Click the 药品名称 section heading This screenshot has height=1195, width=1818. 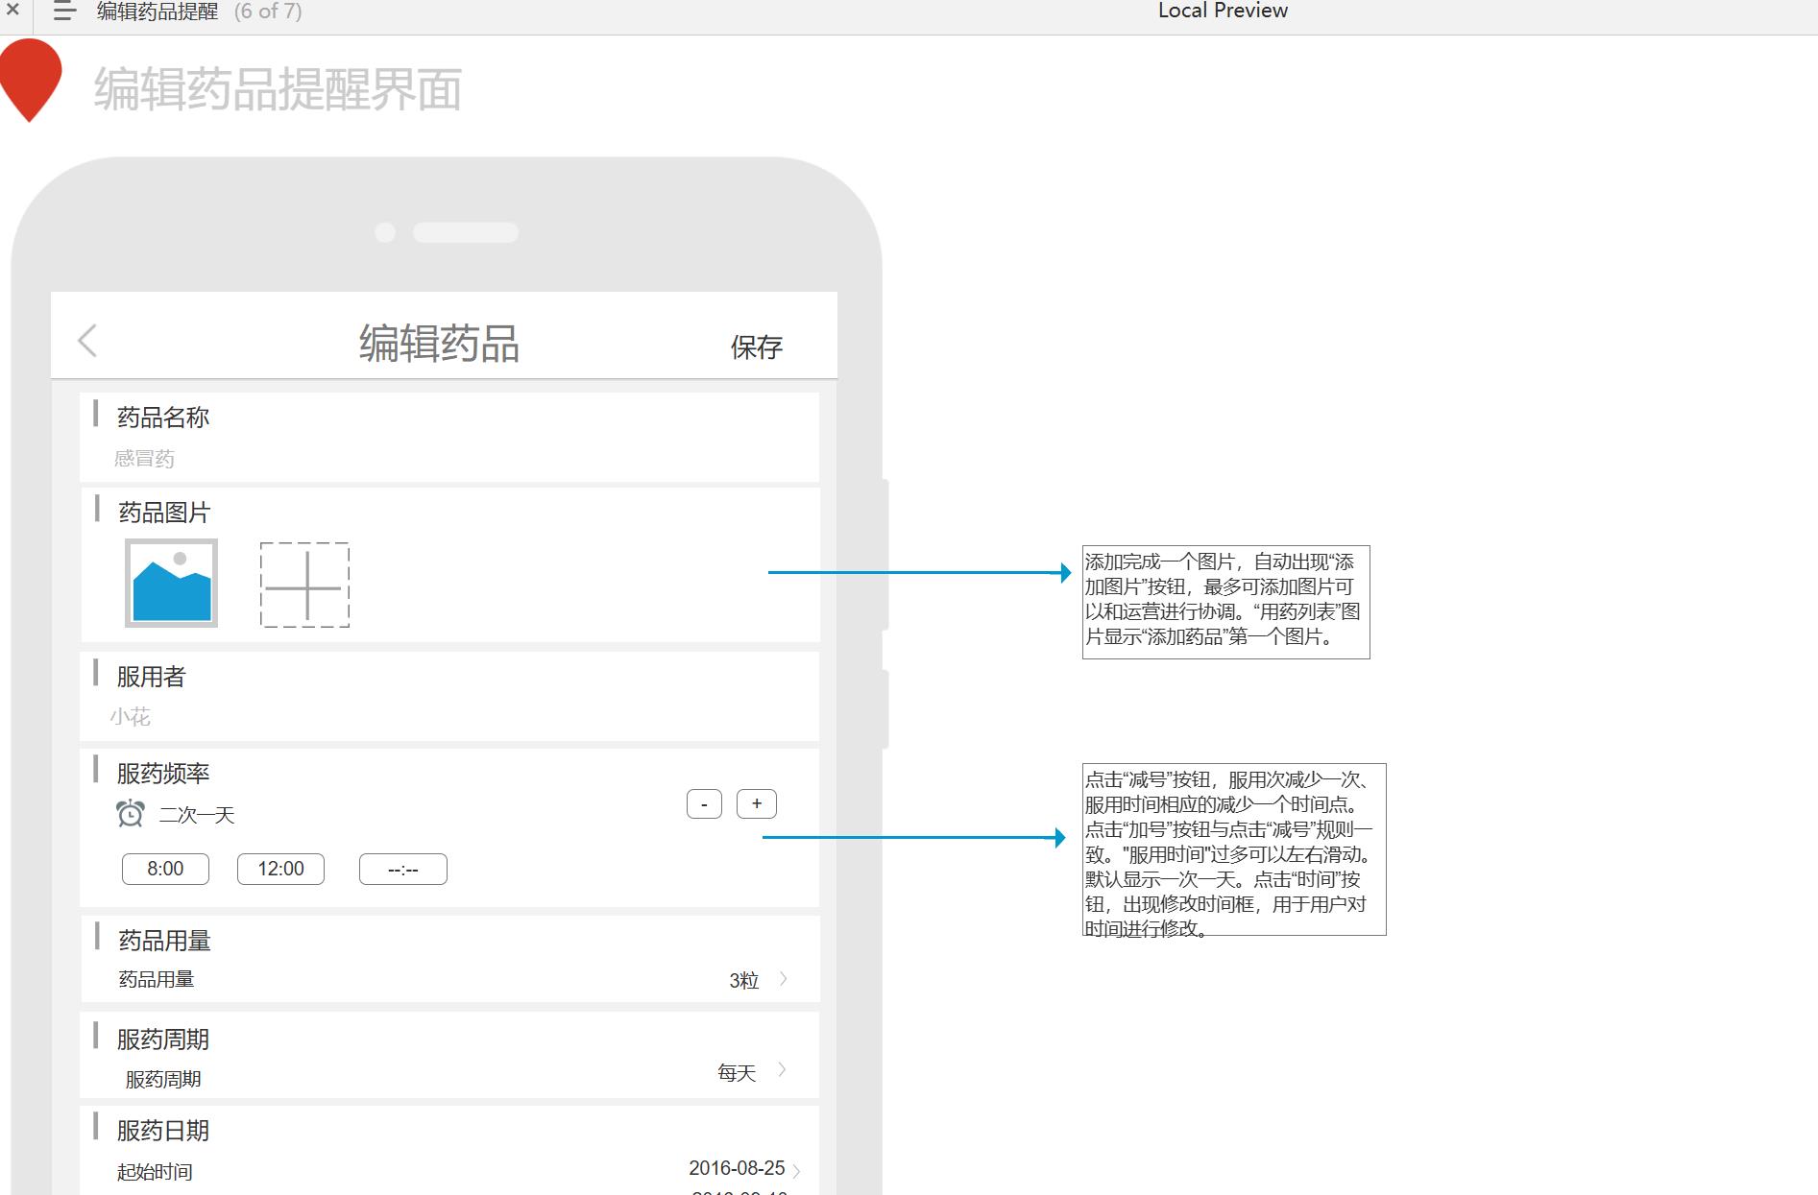[163, 418]
